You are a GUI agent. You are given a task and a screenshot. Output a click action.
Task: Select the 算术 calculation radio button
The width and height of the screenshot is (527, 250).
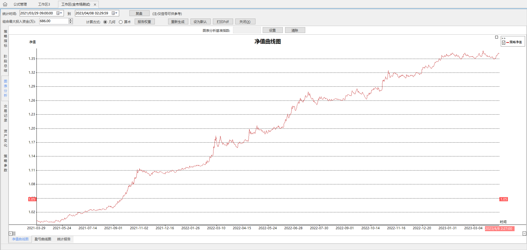121,22
